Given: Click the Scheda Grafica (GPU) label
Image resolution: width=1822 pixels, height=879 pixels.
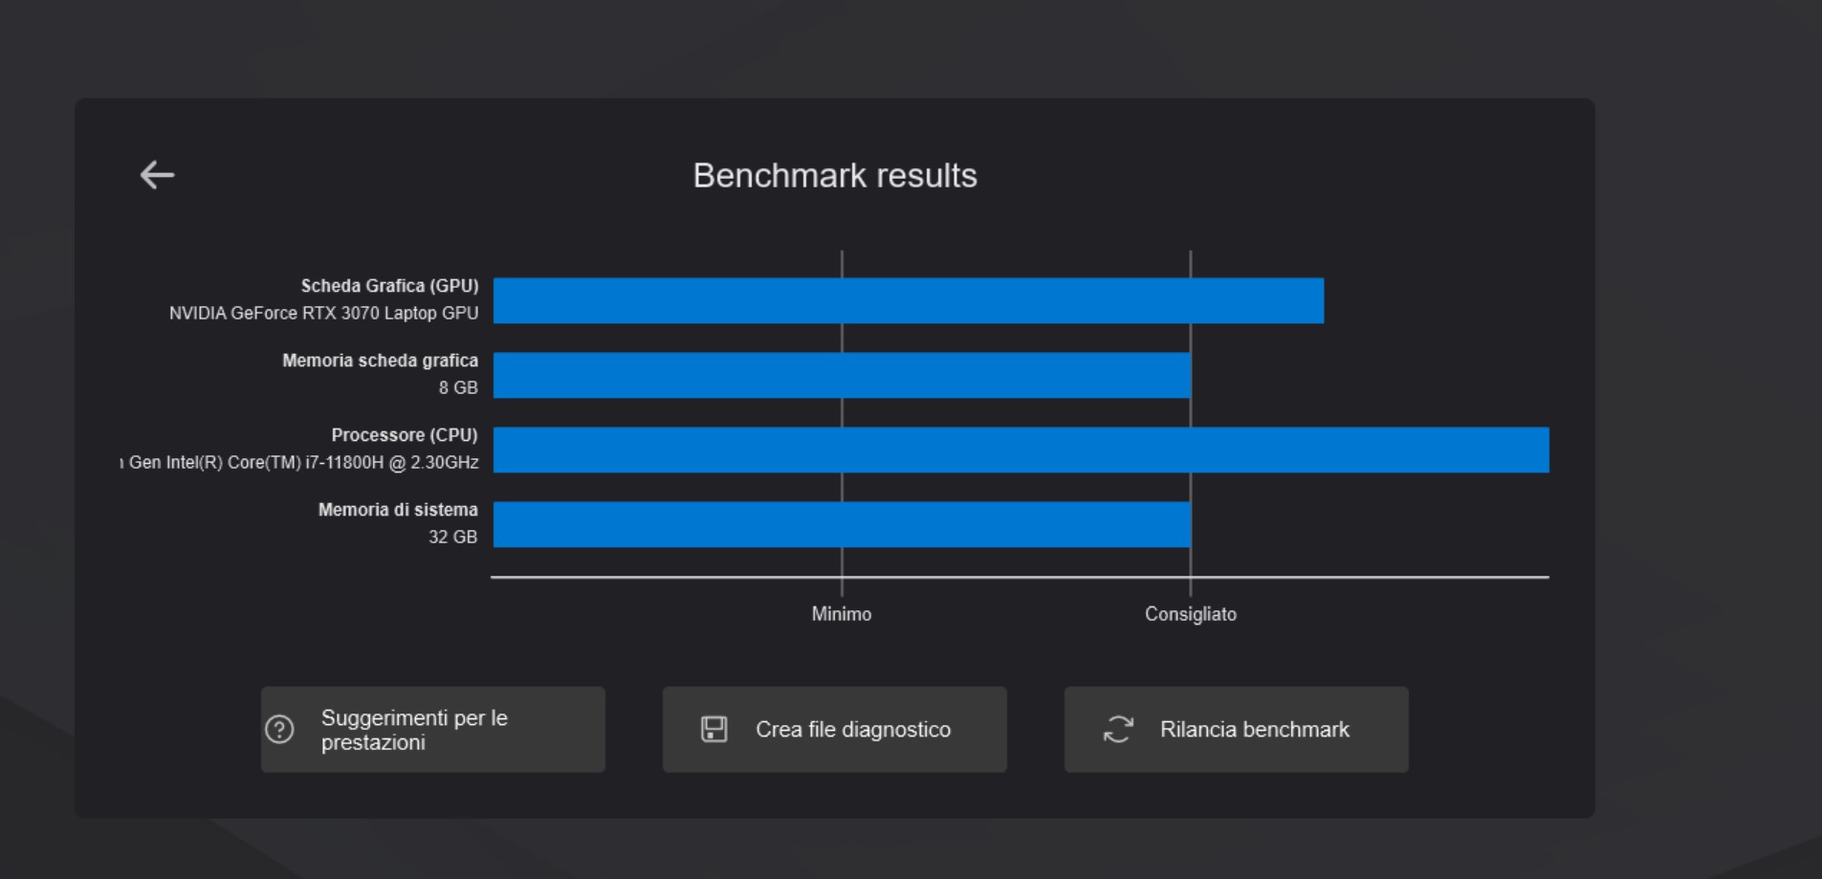Looking at the screenshot, I should pos(389,286).
